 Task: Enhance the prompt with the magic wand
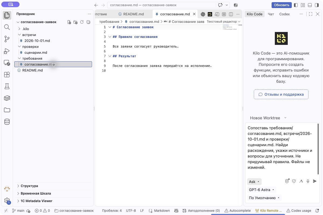pos(301,181)
